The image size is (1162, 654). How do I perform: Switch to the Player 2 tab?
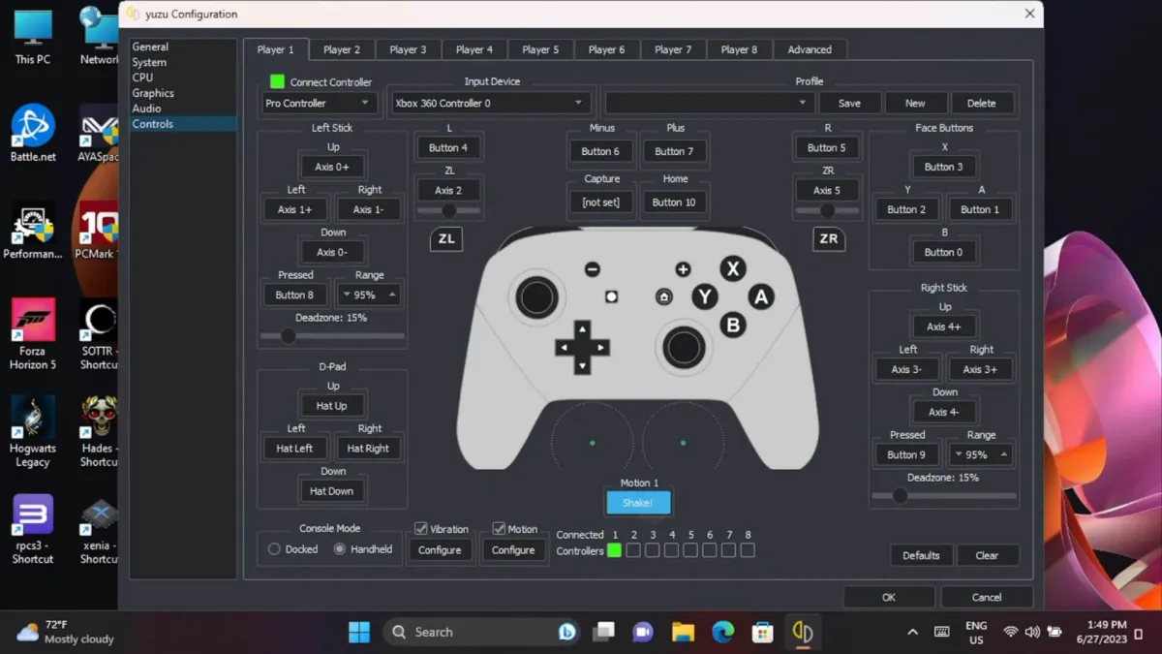pyautogui.click(x=342, y=48)
